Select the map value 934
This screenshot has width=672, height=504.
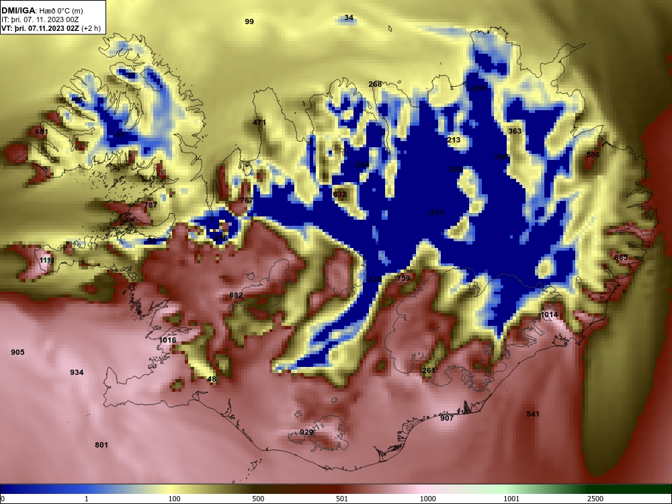point(77,372)
